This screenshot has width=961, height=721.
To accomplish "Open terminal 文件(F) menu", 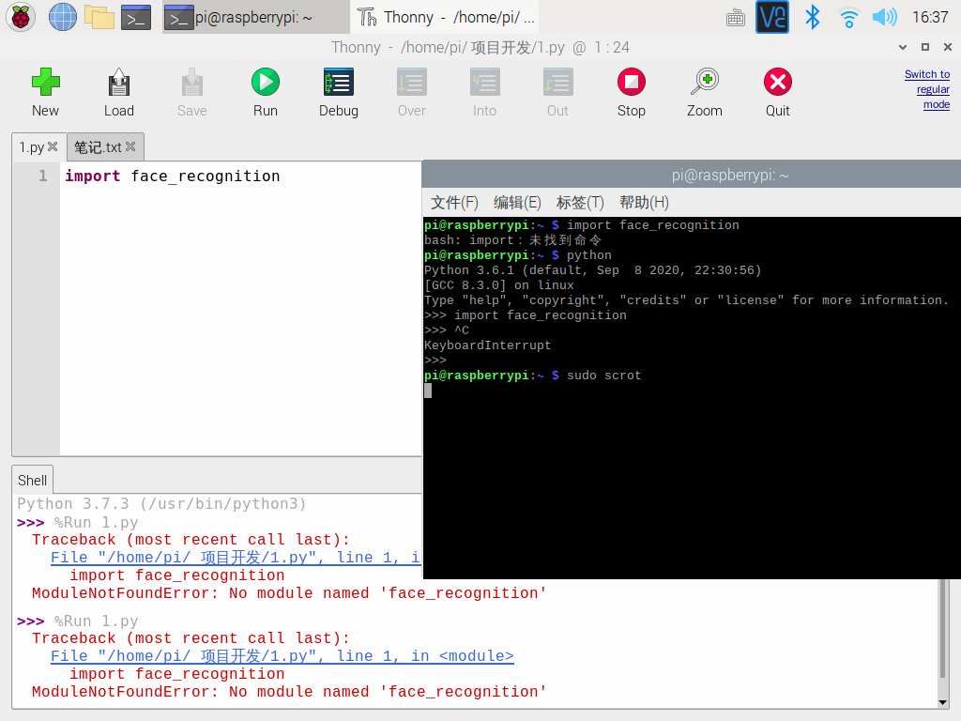I will click(x=454, y=203).
